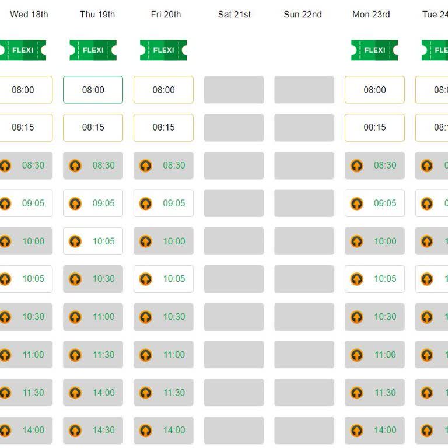Click the orange arrow icon beside Thursday 10:05
Viewport: 448px width, 448px height.
75,242
